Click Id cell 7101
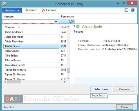The height and width of the screenshot is (111, 139). pos(63,46)
